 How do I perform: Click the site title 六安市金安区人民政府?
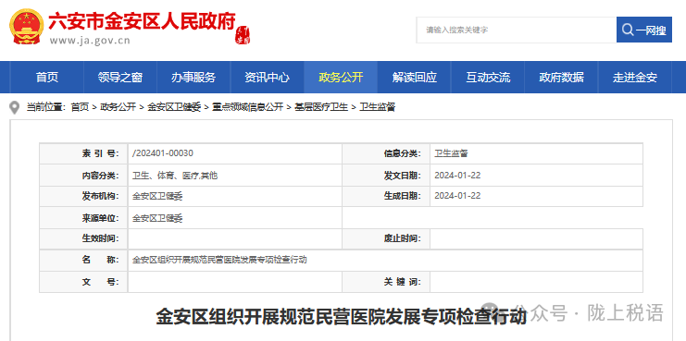pos(142,21)
